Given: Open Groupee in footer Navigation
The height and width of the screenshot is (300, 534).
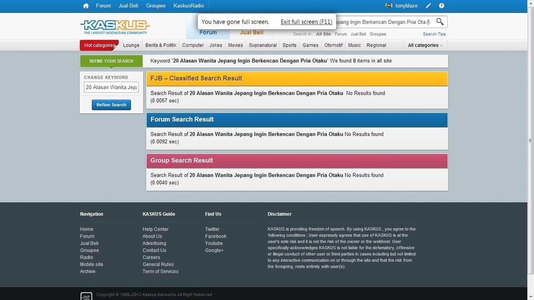Looking at the screenshot, I should pos(89,250).
